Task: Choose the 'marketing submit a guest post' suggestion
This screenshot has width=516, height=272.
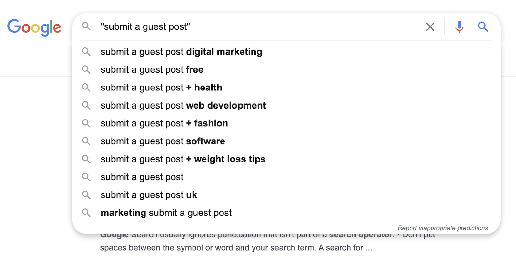Action: pyautogui.click(x=166, y=213)
